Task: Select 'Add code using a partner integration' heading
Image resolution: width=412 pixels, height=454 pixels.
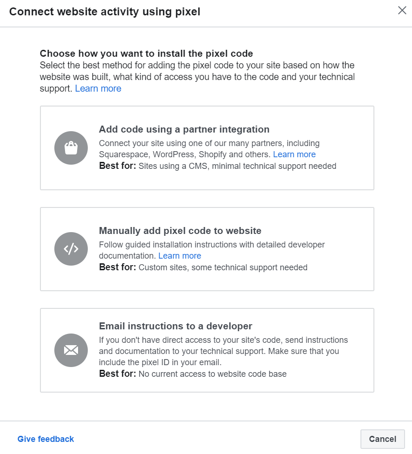Action: tap(184, 129)
